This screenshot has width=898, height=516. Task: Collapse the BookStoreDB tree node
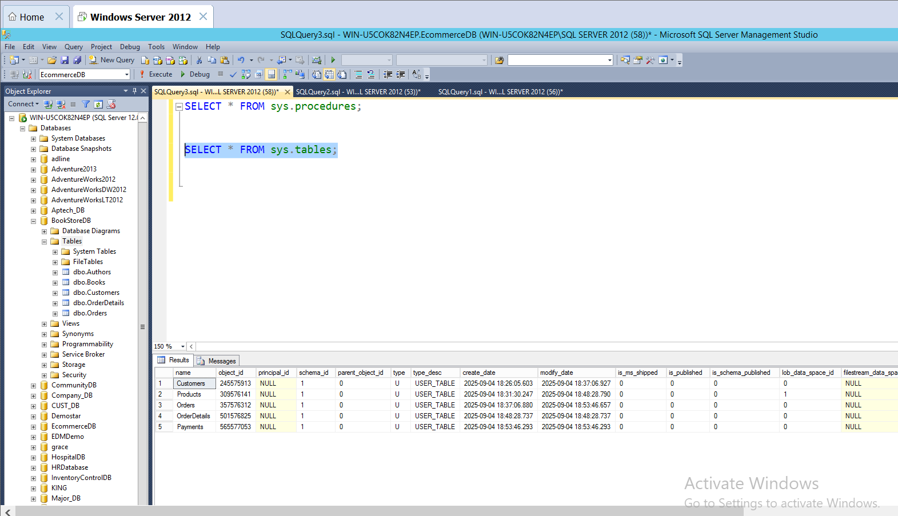pos(33,221)
